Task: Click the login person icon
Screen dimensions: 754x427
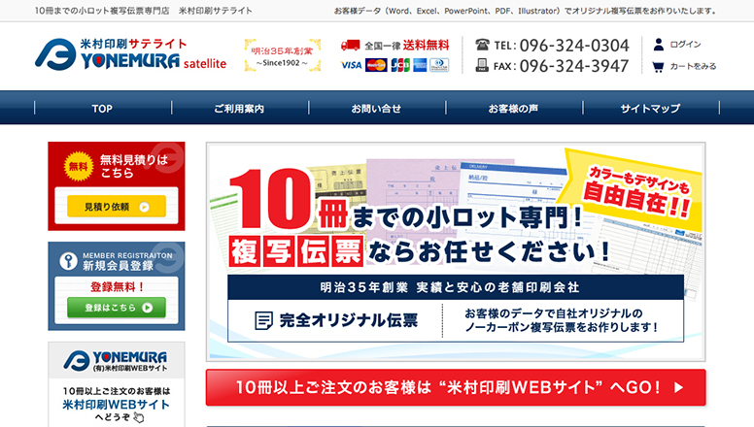Action: (x=659, y=45)
